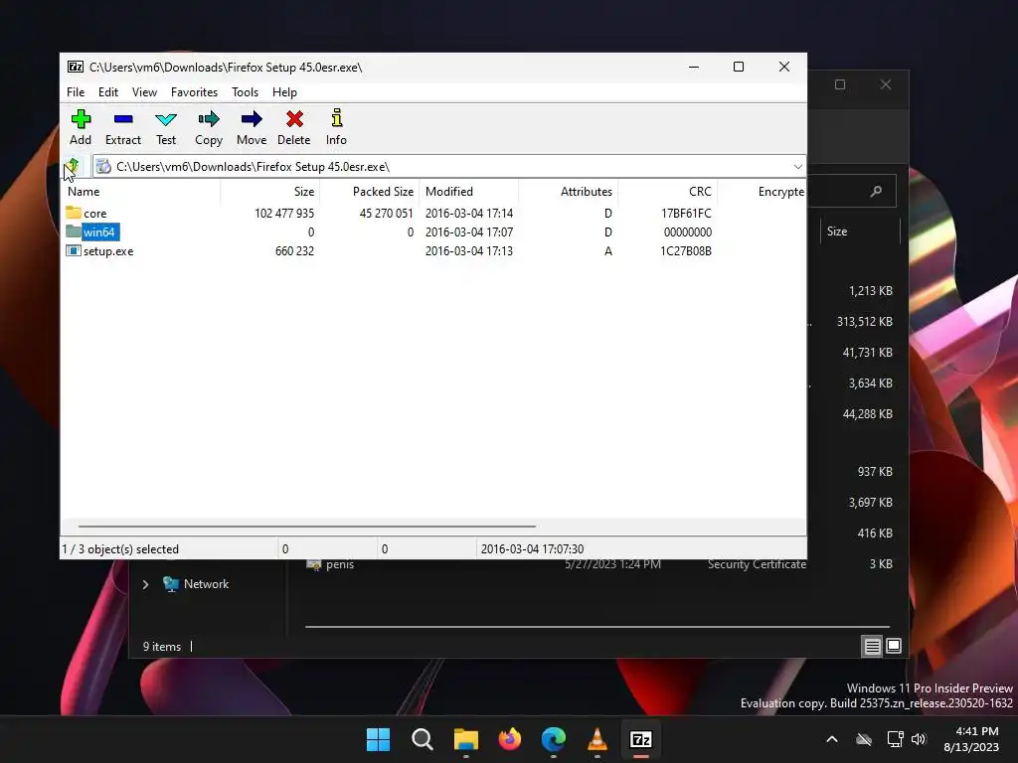Open the clock and date flyout
1018x763 pixels.
[x=971, y=739]
